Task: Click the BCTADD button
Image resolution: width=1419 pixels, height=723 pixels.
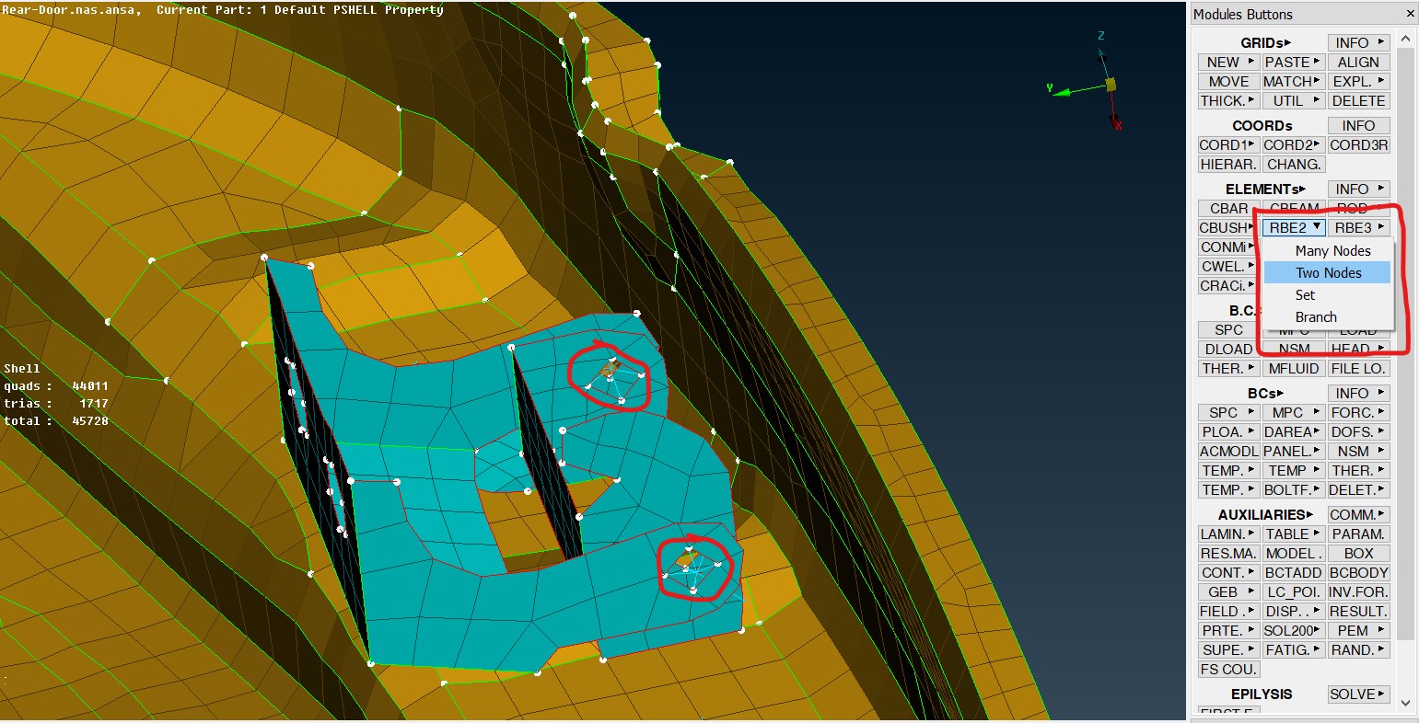Action: 1293,572
